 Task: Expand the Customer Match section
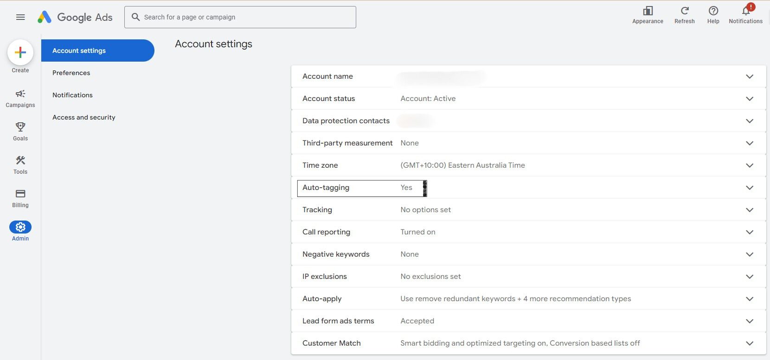point(749,343)
